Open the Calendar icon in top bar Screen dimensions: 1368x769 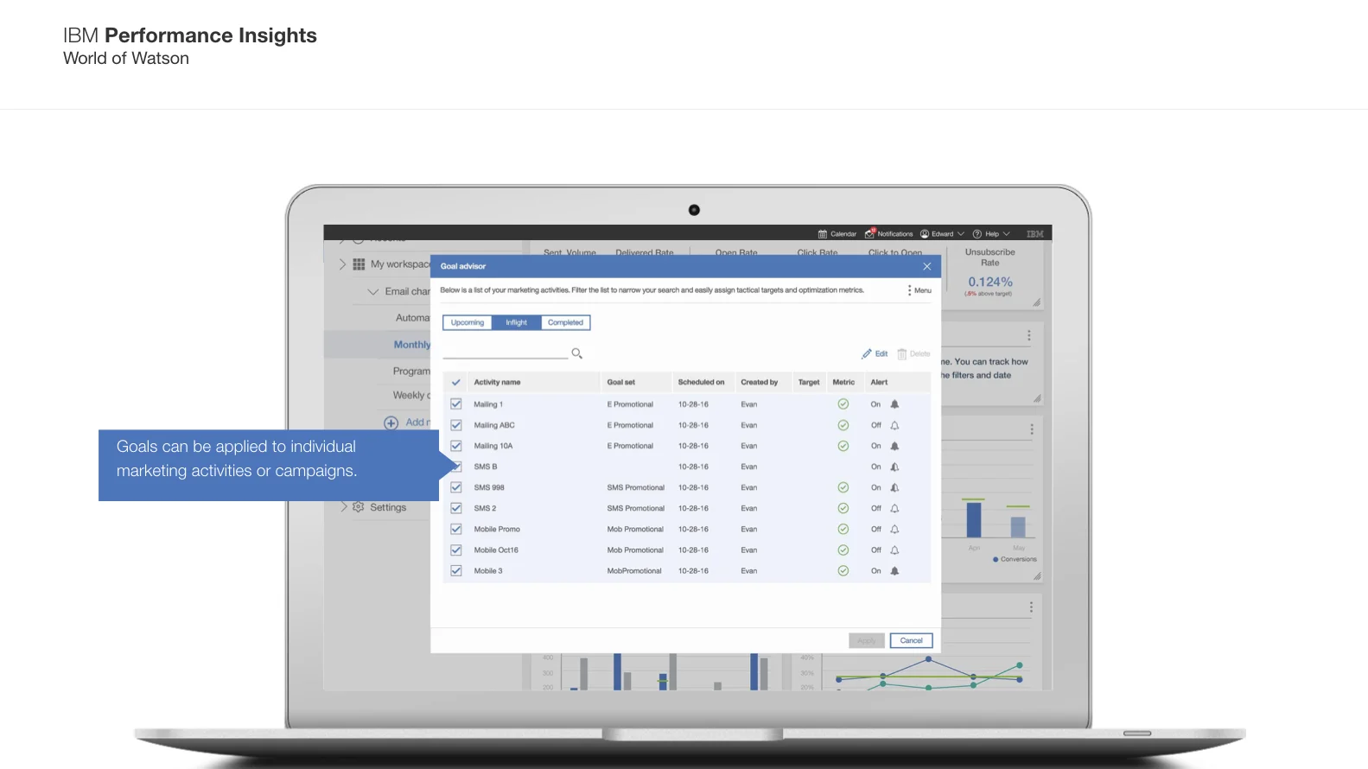tap(823, 234)
